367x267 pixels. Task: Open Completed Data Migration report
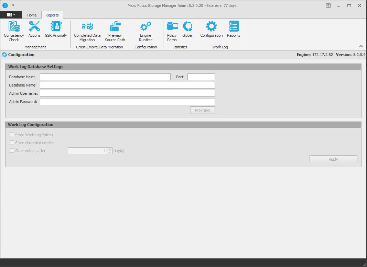point(87,31)
